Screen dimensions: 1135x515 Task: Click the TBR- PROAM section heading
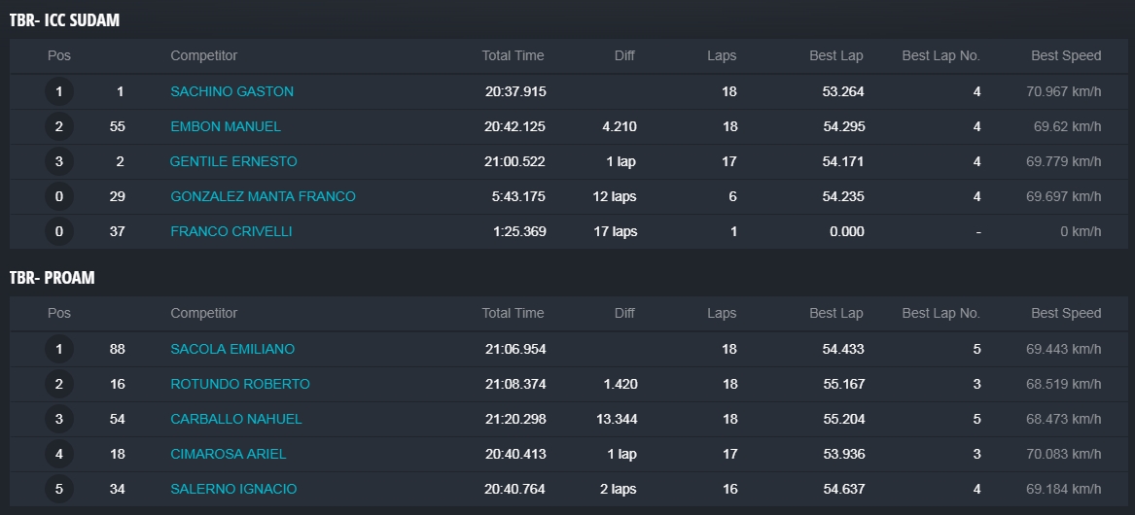(53, 278)
